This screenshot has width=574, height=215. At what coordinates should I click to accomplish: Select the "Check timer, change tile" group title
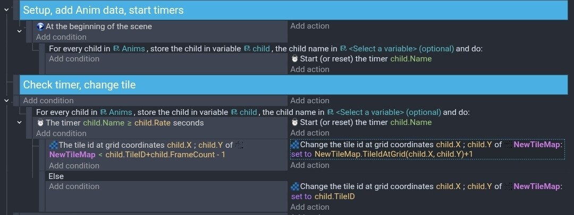click(x=79, y=85)
